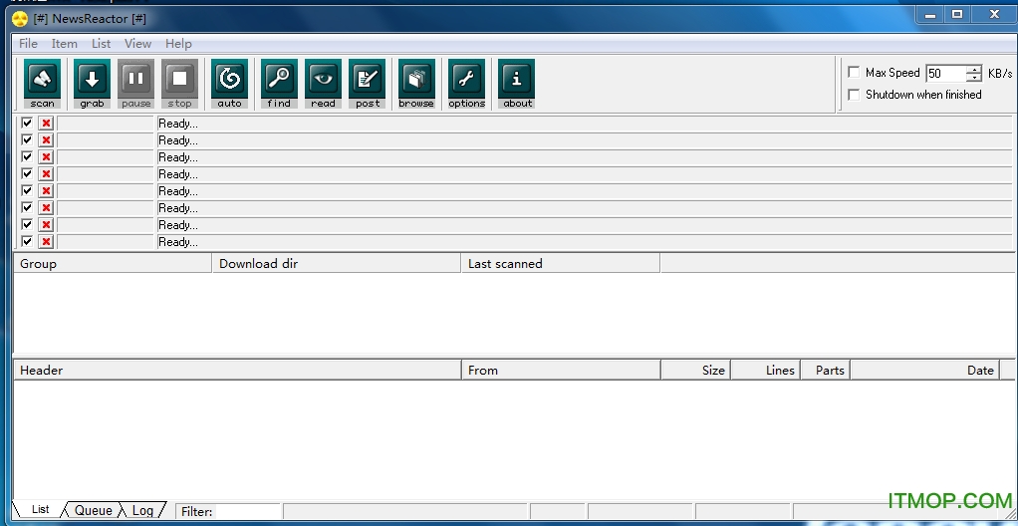The image size is (1018, 526).
Task: Click the Download dir column header
Action: click(337, 264)
